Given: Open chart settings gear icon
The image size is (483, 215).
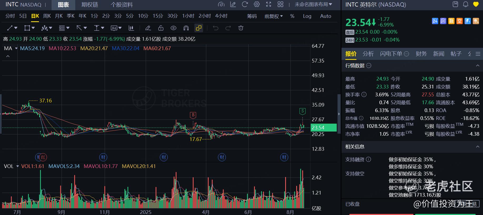Looking at the screenshot, I should click(257, 4).
